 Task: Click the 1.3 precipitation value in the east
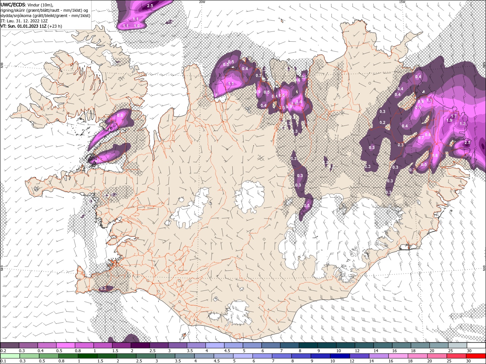[462, 124]
